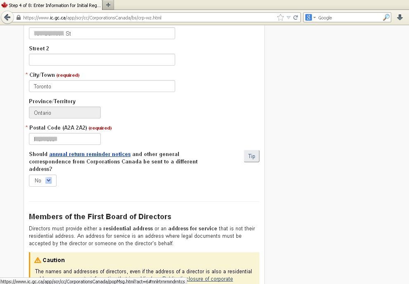Click the Google search engine icon
Image resolution: width=409 pixels, height=284 pixels.
coord(309,17)
